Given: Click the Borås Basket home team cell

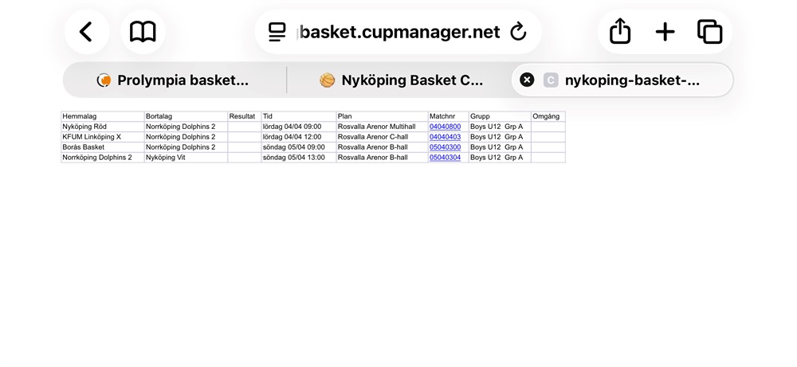Looking at the screenshot, I should point(84,147).
